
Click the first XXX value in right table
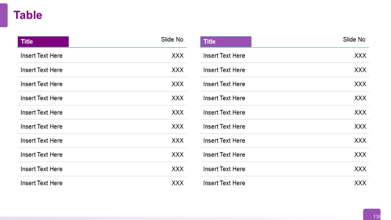tap(360, 56)
